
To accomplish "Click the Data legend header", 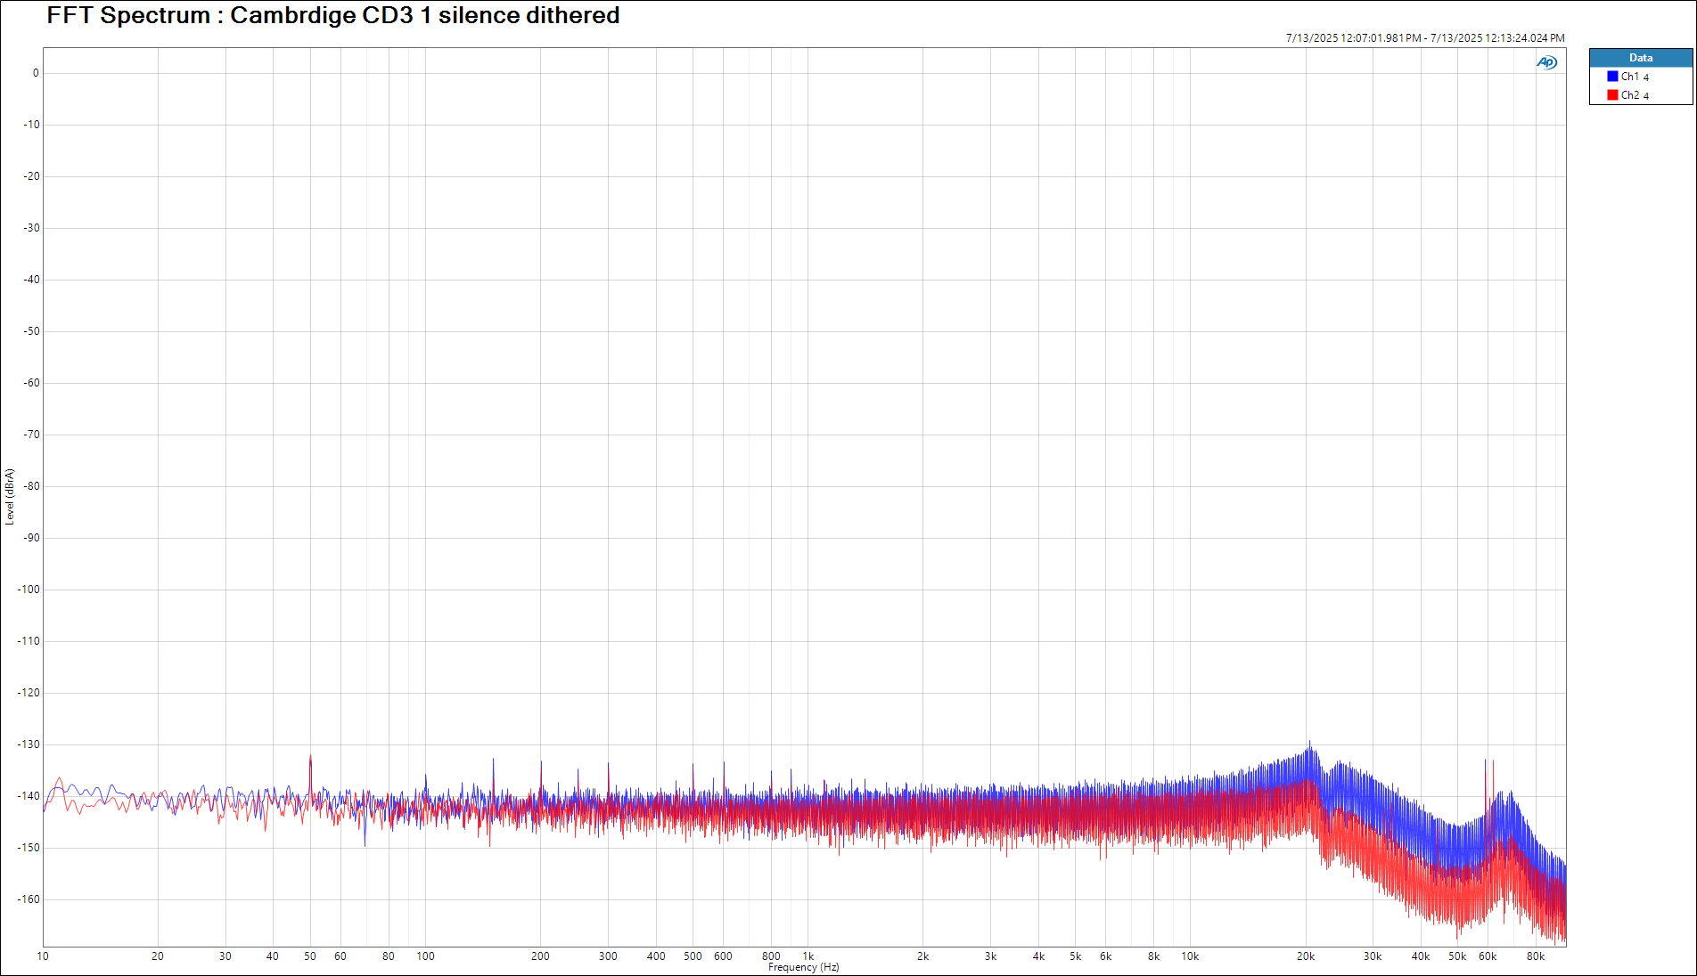I will coord(1640,58).
